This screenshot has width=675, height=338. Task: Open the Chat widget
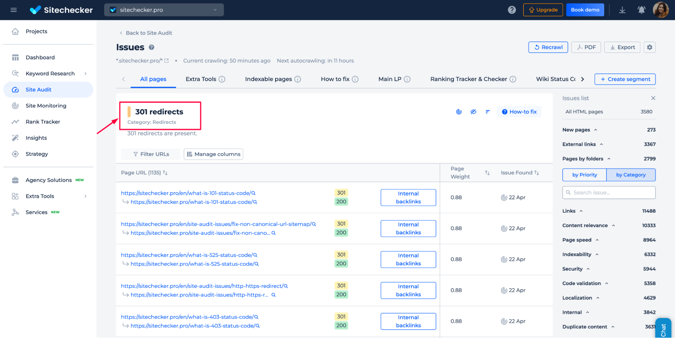click(x=663, y=328)
